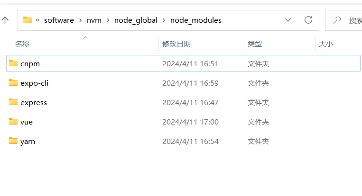Click 文件夹 type in vue row

(259, 122)
